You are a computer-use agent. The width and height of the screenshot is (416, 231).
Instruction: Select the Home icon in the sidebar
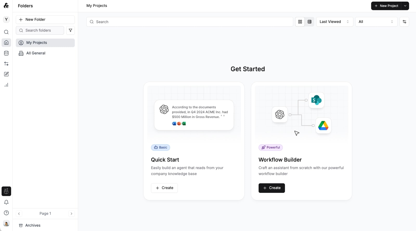pyautogui.click(x=6, y=43)
